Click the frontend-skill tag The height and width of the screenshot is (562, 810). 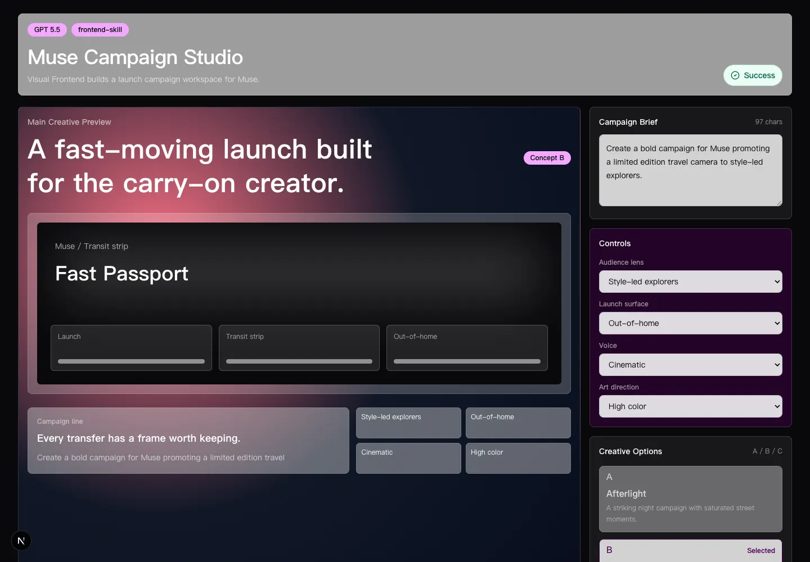point(100,30)
